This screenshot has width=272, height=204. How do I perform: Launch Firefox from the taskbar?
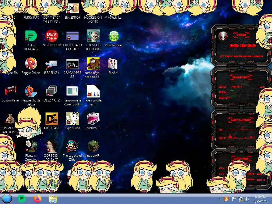(37, 199)
